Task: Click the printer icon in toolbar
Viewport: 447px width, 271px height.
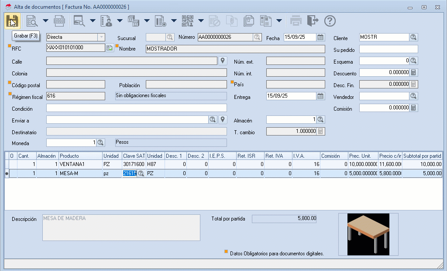Action: [x=296, y=20]
